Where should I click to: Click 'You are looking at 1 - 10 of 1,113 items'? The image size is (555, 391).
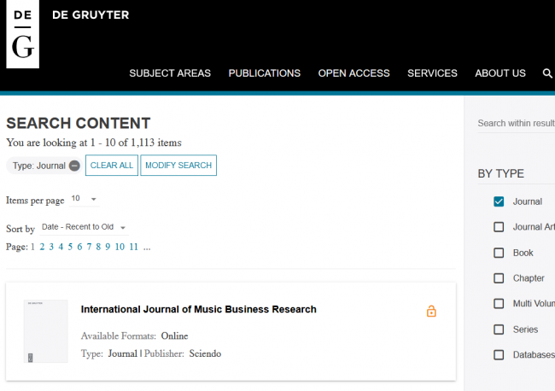pos(94,143)
